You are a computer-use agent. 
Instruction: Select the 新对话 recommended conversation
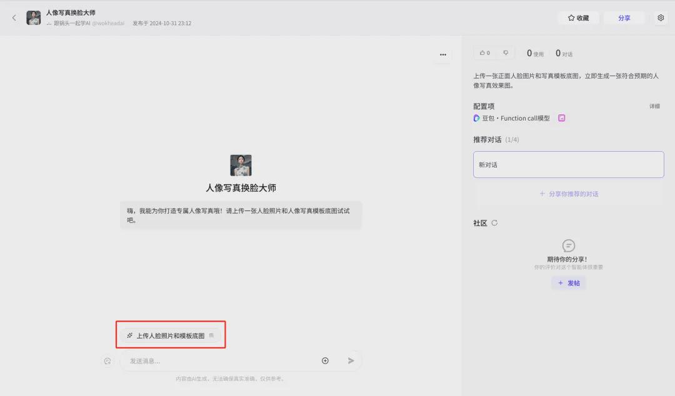568,165
